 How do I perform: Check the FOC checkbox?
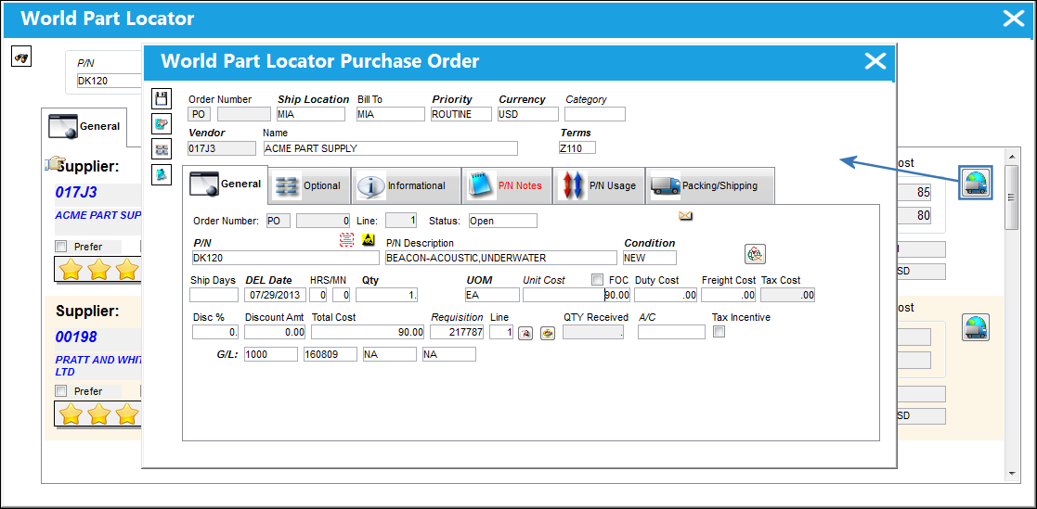coord(598,280)
